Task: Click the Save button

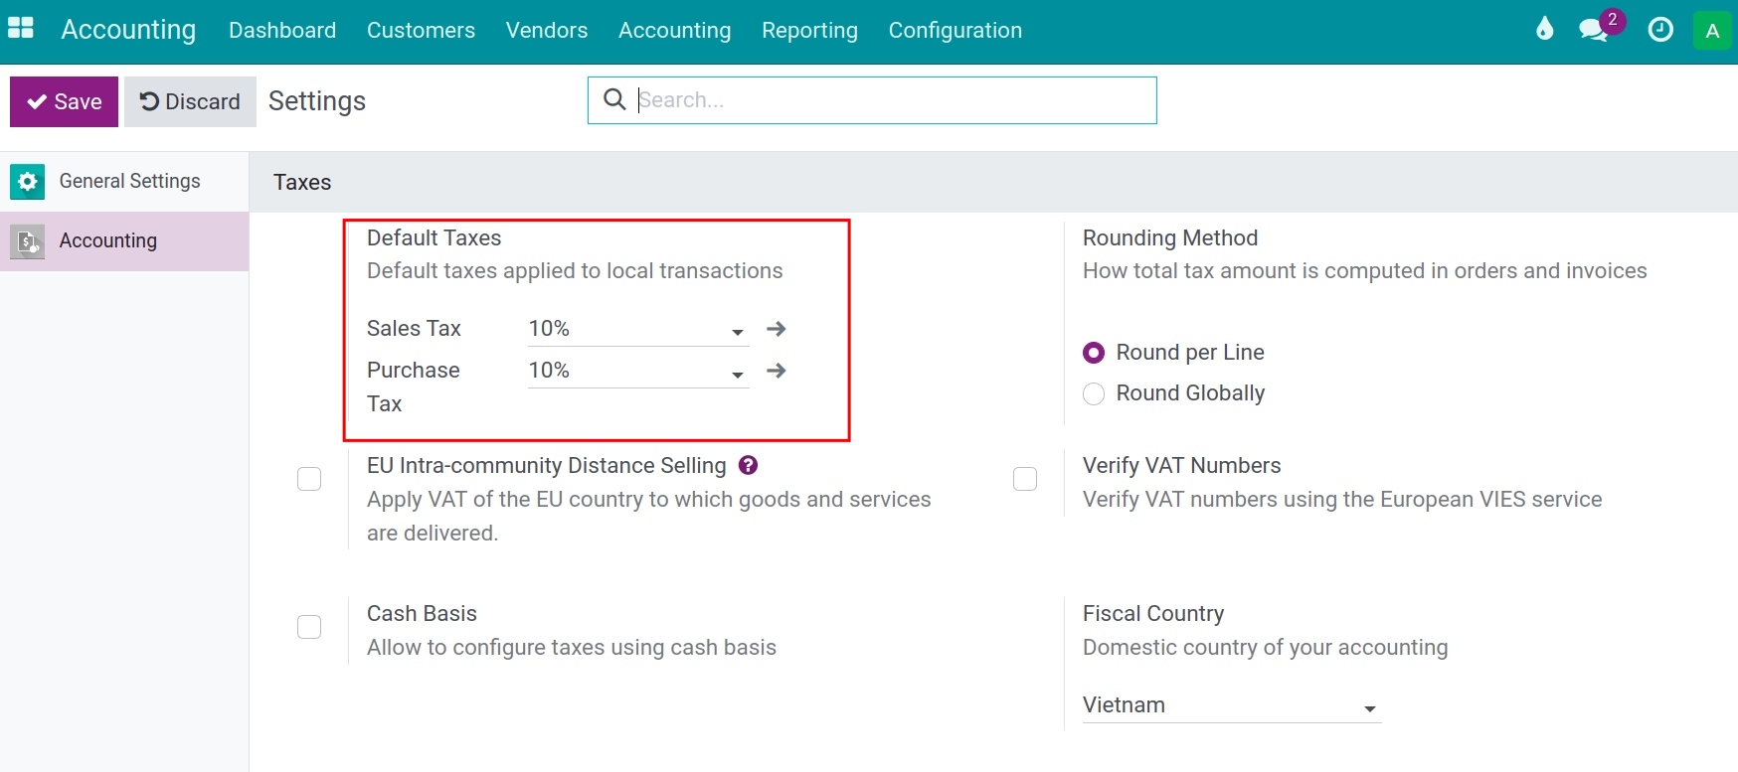Action: (64, 101)
